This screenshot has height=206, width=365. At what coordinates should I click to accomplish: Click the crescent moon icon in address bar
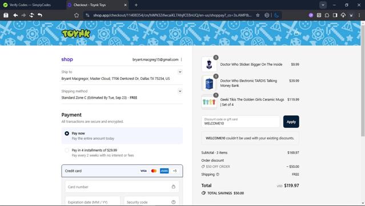coord(276,15)
